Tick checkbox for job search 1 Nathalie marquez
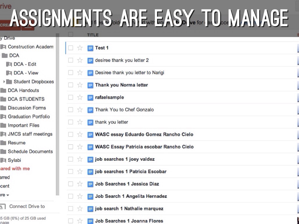299x224 pixels. (x=70, y=209)
